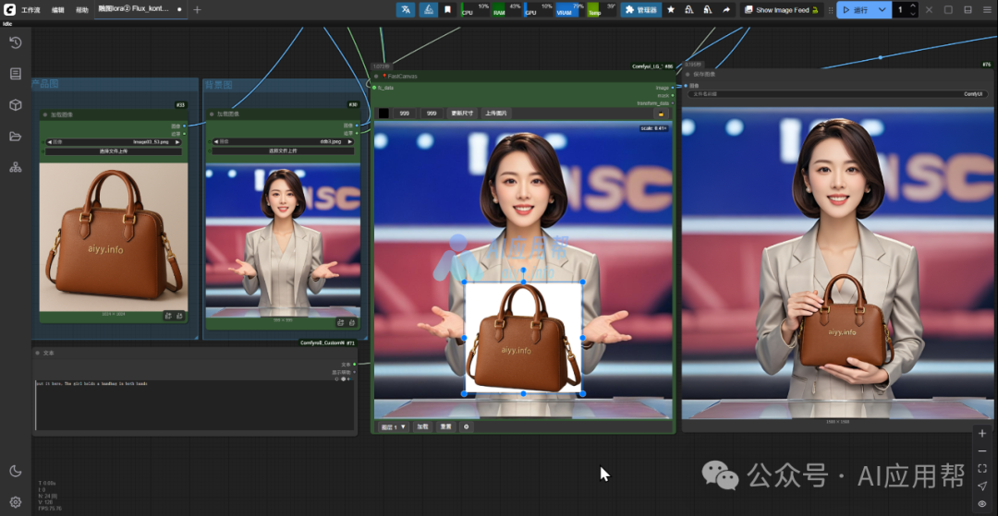
Task: Toggle bottom panel icon in top bar
Action: pos(968,9)
